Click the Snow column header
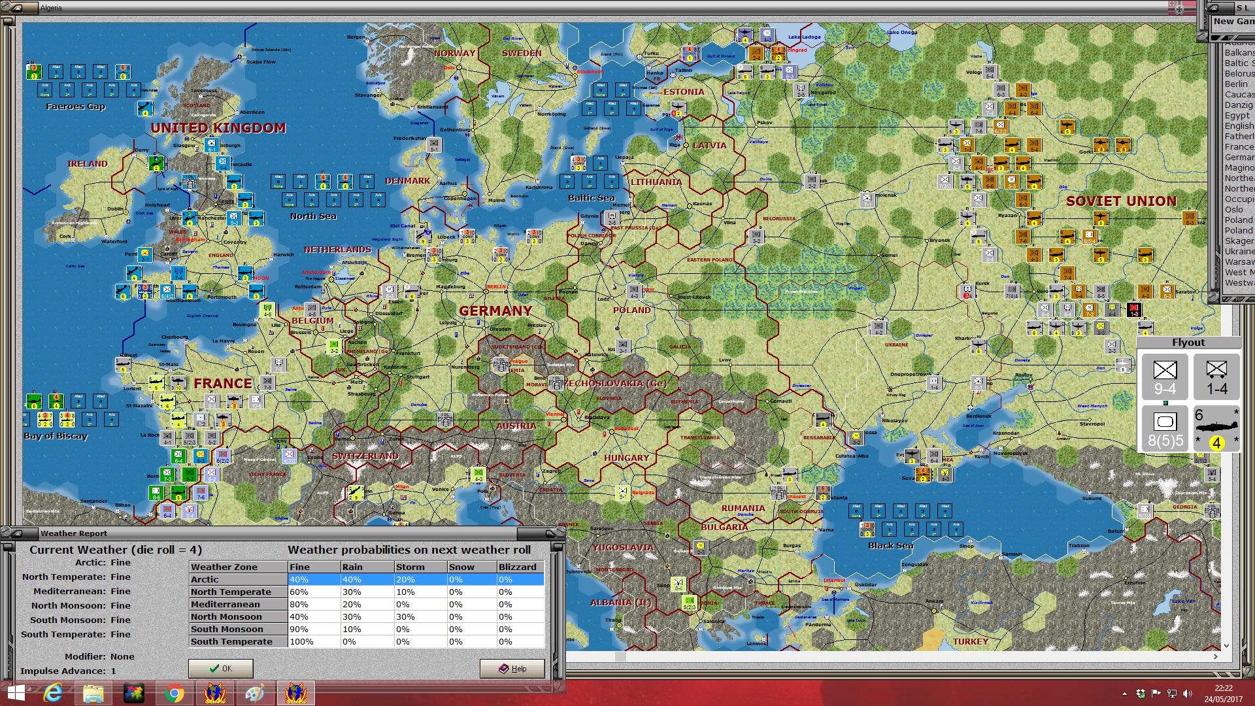Viewport: 1255px width, 706px height. point(472,567)
